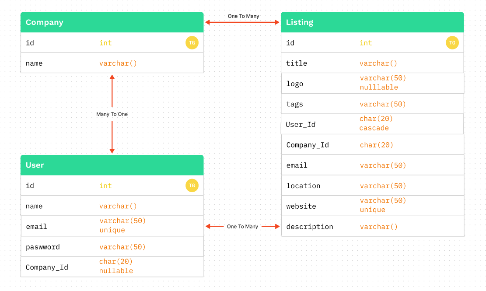Click the 'id' field name in User table
486x291 pixels.
pos(30,186)
